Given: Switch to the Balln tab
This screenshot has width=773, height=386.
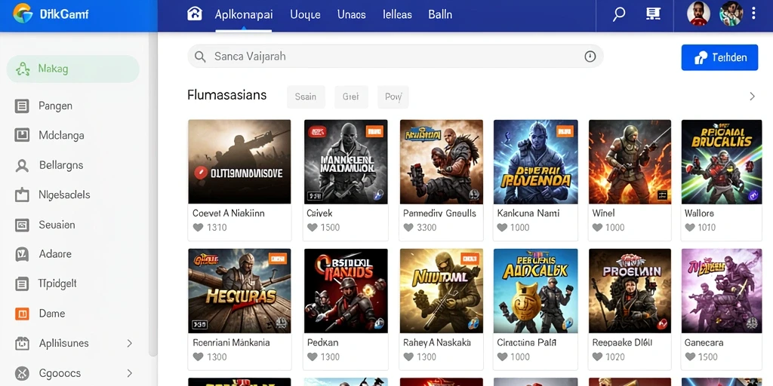Looking at the screenshot, I should [x=440, y=14].
